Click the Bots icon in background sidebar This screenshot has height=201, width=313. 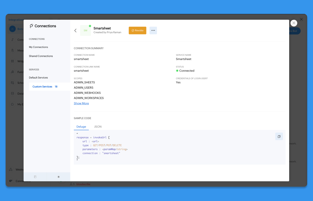point(13,29)
